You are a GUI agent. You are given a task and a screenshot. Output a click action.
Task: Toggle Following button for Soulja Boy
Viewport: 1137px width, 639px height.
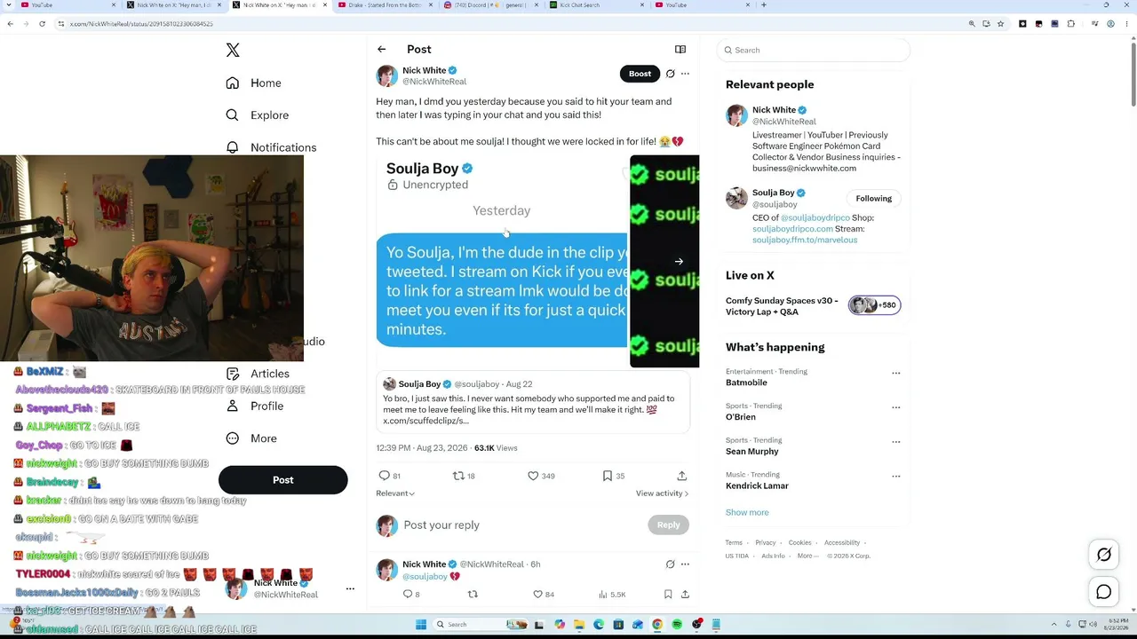point(874,199)
